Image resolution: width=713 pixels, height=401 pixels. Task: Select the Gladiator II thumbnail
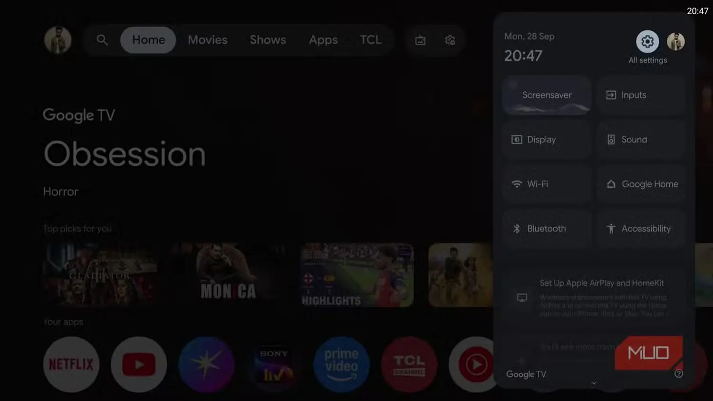(x=100, y=275)
